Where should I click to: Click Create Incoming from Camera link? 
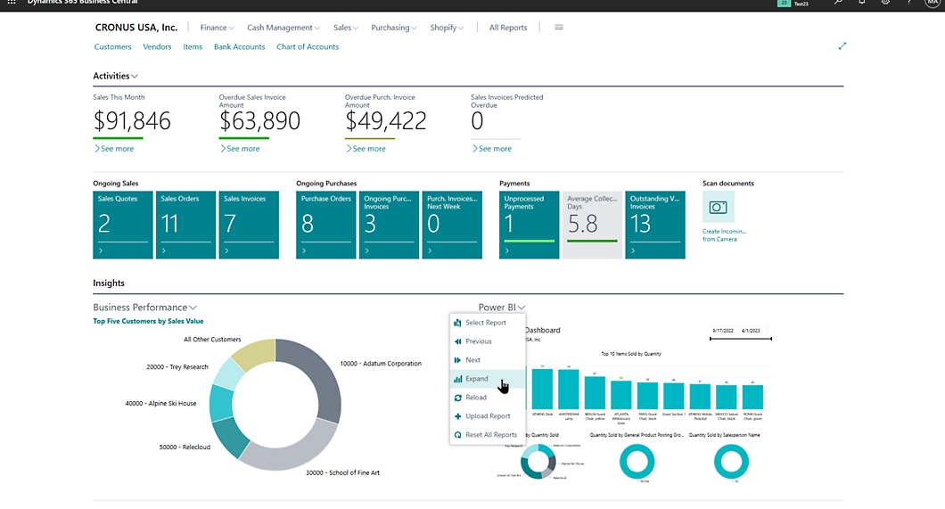point(724,235)
